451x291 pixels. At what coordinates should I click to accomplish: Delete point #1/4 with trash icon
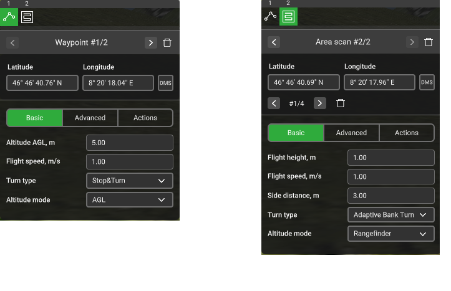pos(340,103)
